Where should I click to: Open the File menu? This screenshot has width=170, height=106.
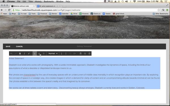(19, 1)
